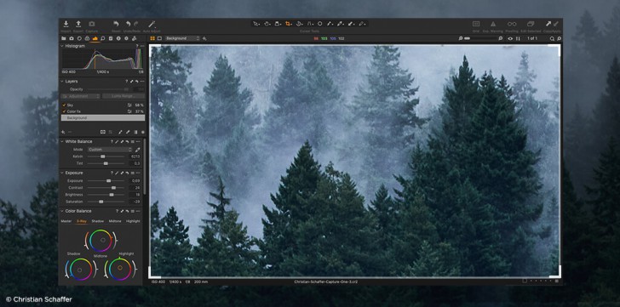The width and height of the screenshot is (620, 307).
Task: Click the Highlight color wheel
Action: point(120,269)
